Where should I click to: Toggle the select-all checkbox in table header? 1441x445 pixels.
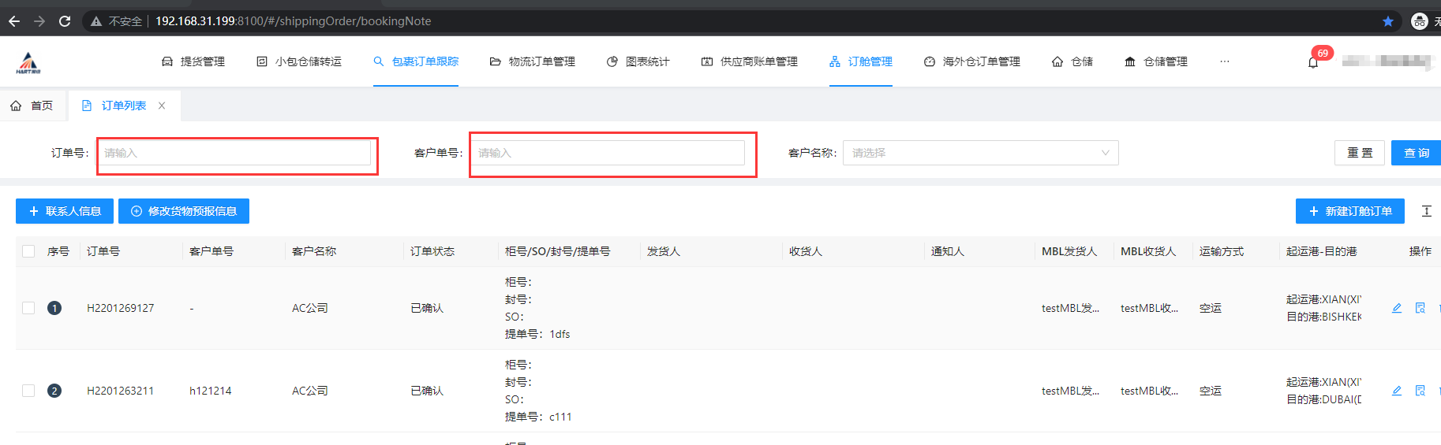[x=28, y=251]
